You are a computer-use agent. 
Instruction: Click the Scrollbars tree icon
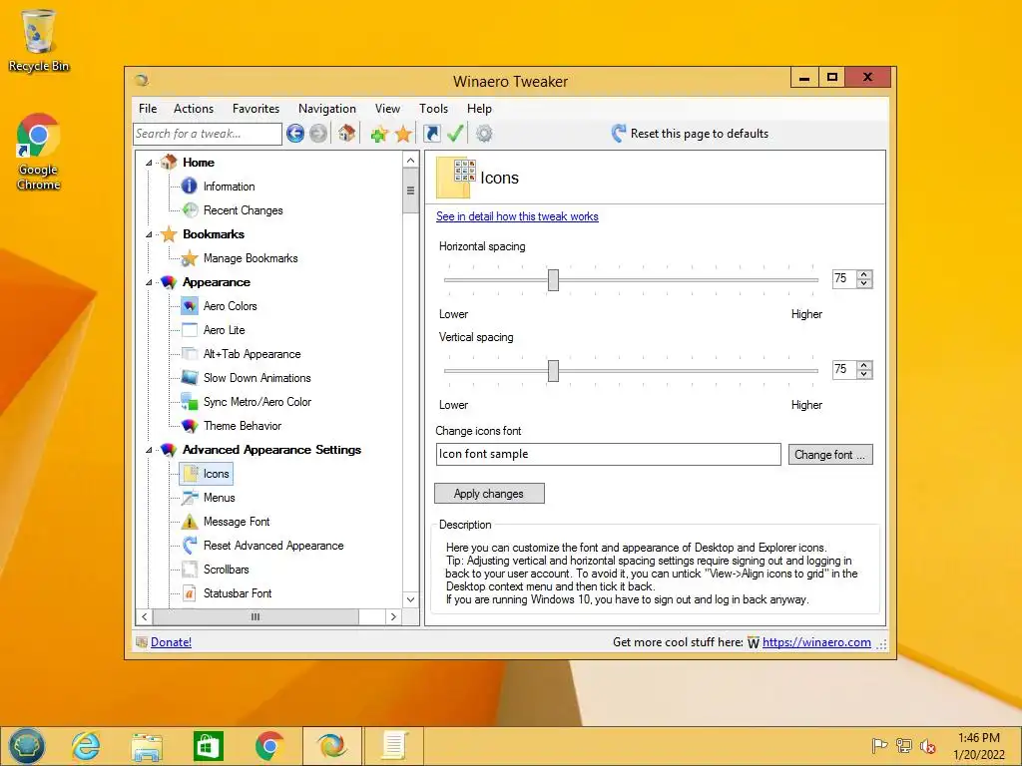190,570
